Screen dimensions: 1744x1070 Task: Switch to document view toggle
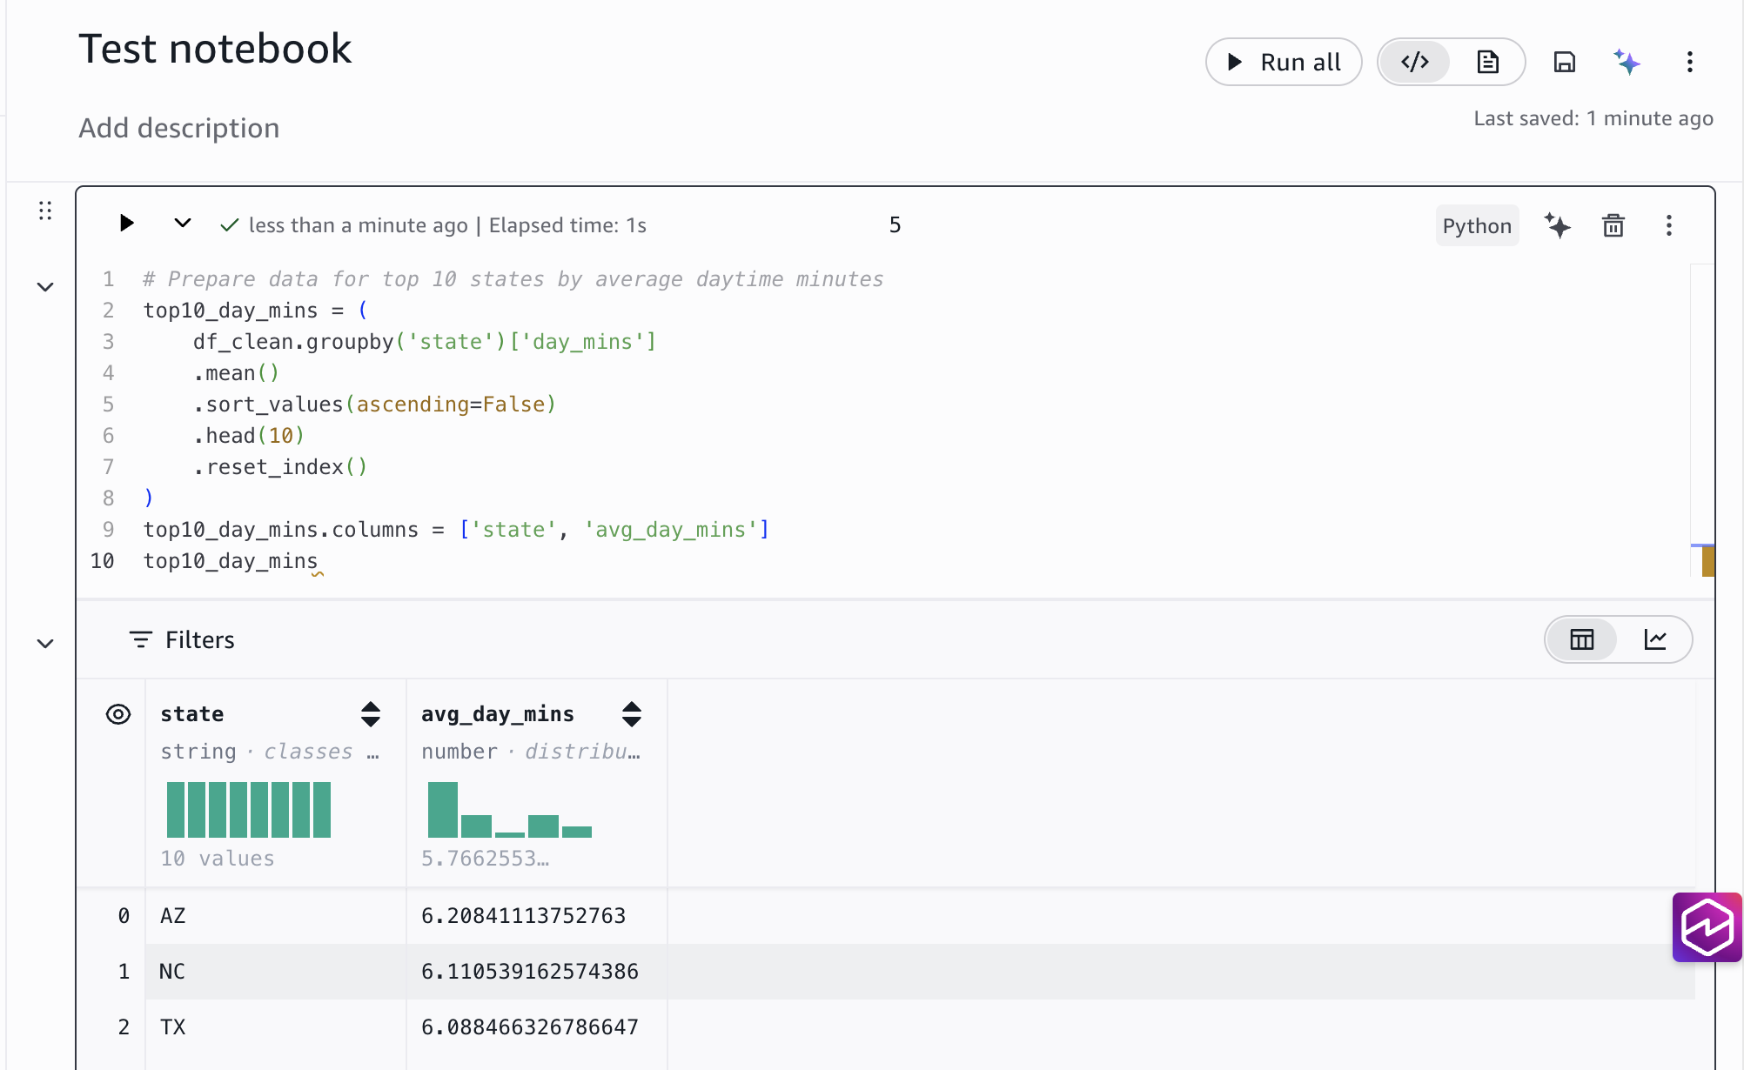(x=1487, y=62)
